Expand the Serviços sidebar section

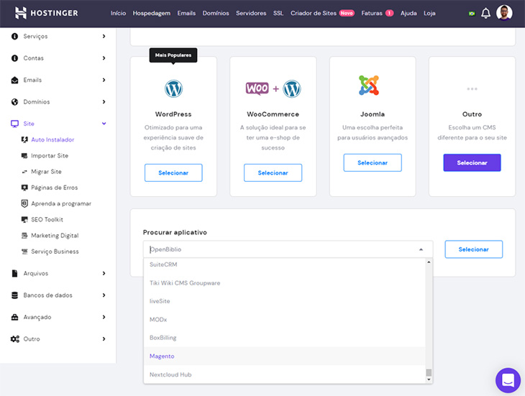104,36
